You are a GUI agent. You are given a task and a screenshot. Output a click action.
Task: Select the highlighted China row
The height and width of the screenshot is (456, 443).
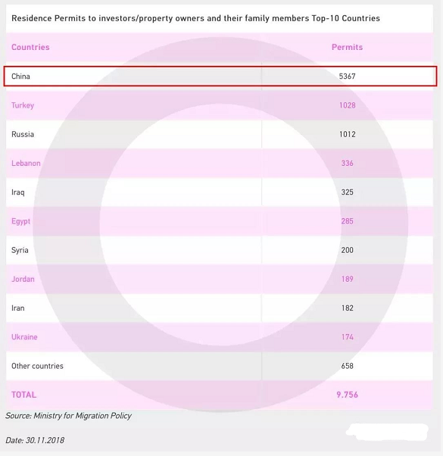220,77
